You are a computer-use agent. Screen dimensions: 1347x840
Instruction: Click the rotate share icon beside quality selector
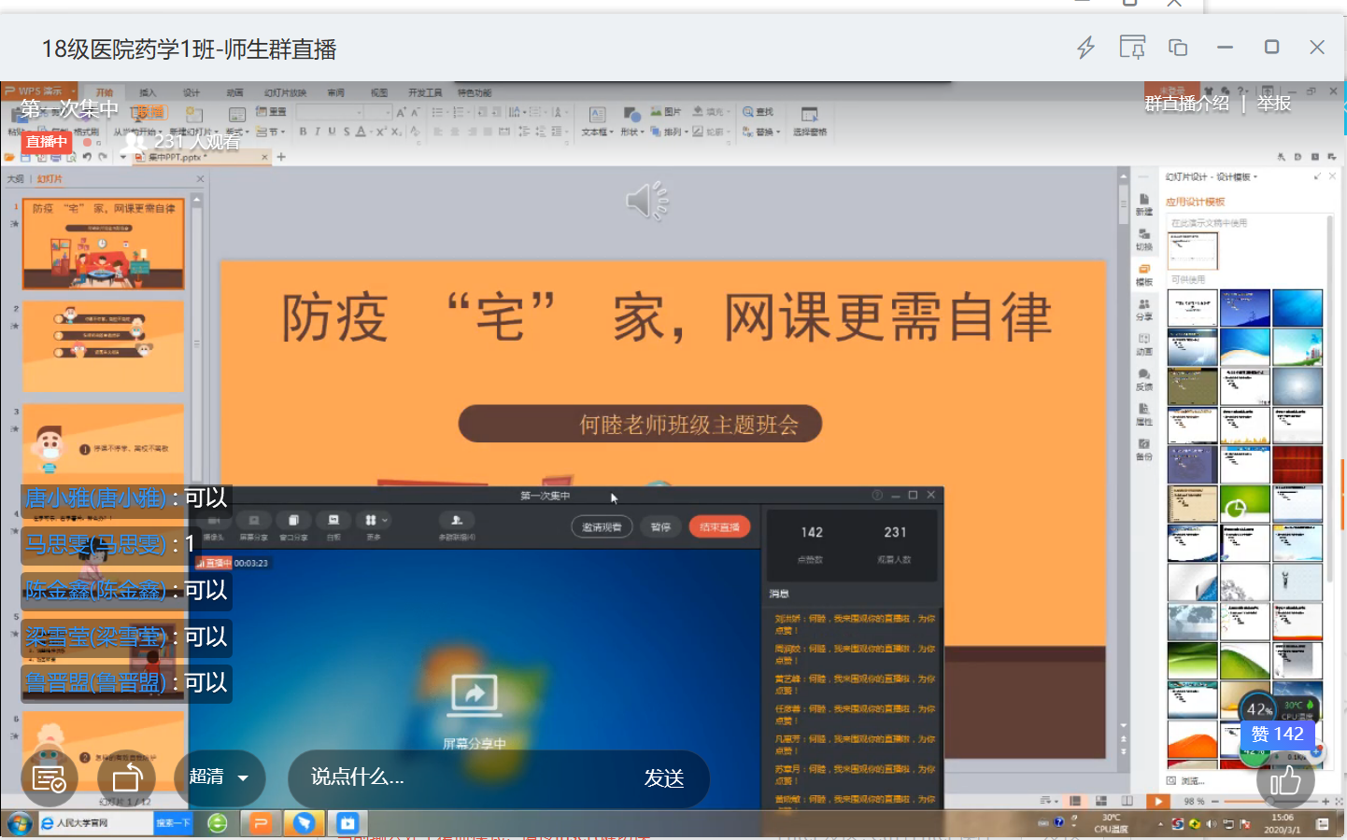(126, 777)
